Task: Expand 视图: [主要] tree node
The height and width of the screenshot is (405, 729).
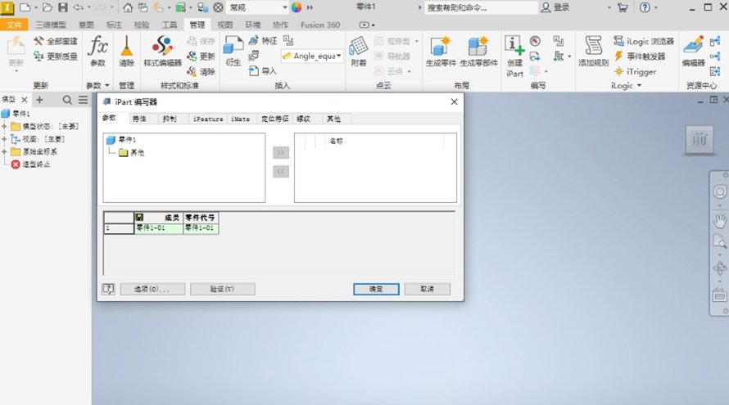Action: (4, 139)
